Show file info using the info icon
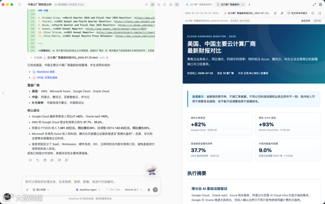This screenshot has height=204, width=325. click(313, 13)
